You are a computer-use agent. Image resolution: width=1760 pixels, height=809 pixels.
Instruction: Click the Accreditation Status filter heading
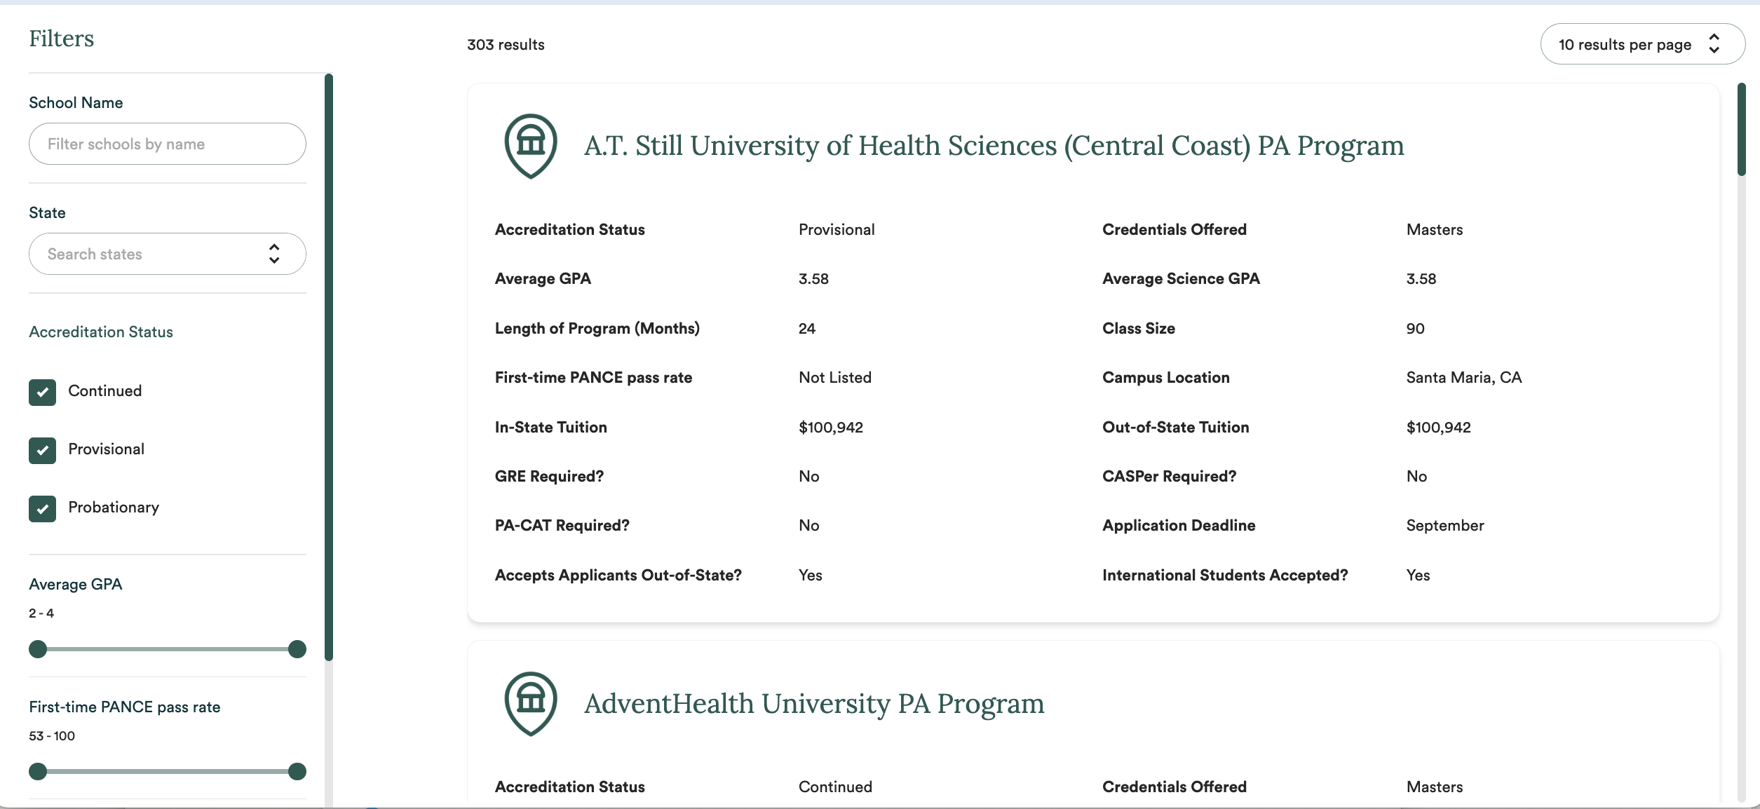[x=101, y=332]
